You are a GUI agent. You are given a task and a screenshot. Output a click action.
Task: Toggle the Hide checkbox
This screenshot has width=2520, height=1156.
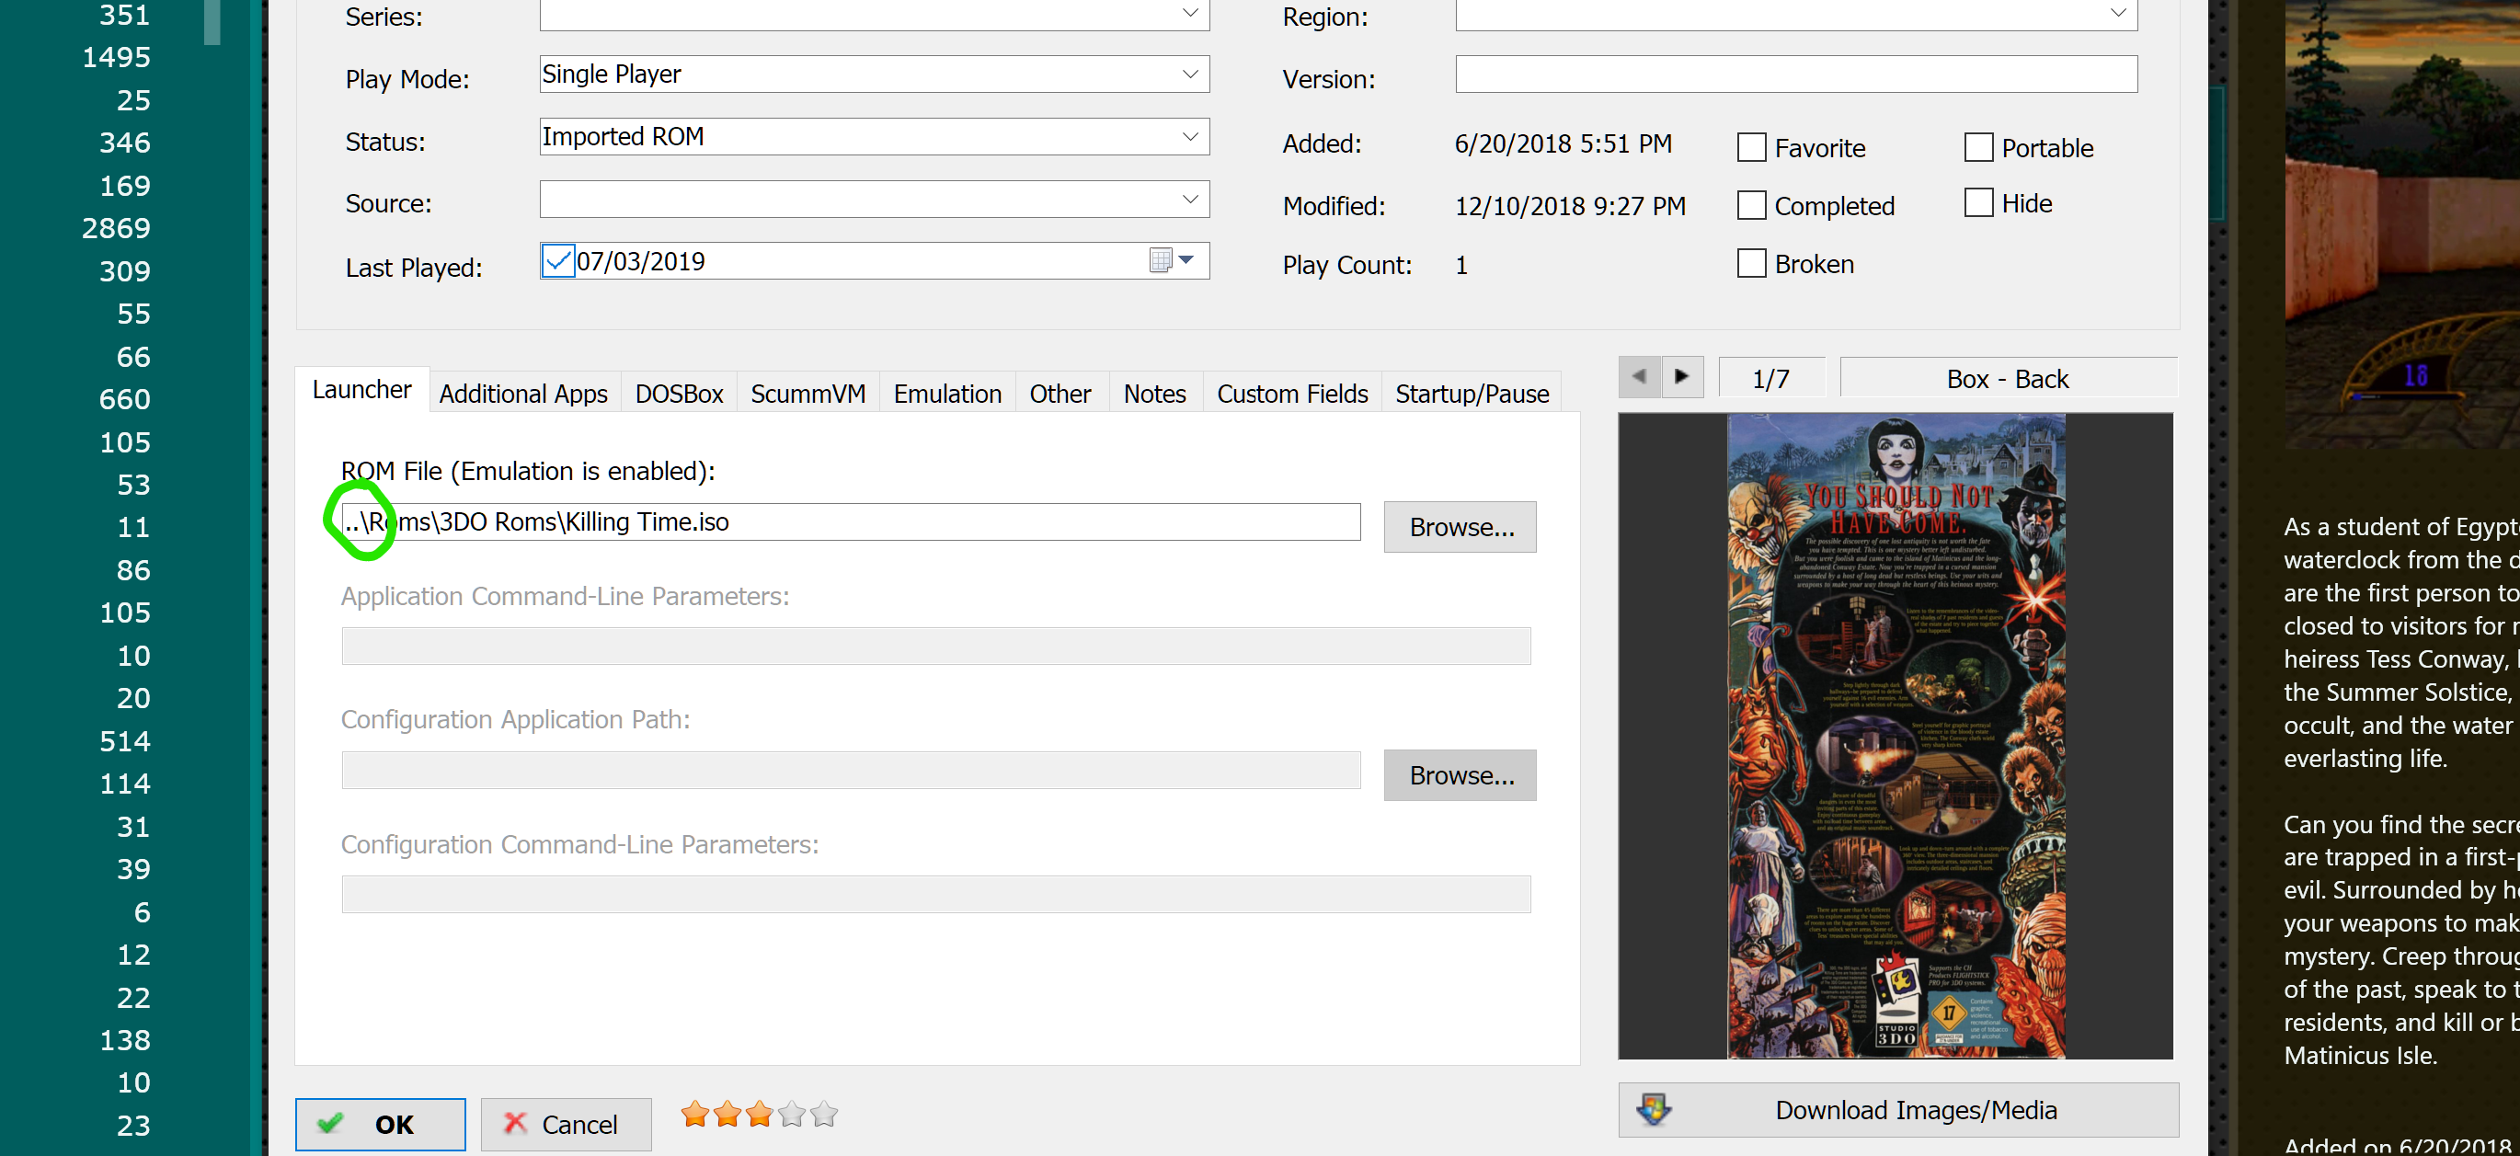(x=1978, y=202)
